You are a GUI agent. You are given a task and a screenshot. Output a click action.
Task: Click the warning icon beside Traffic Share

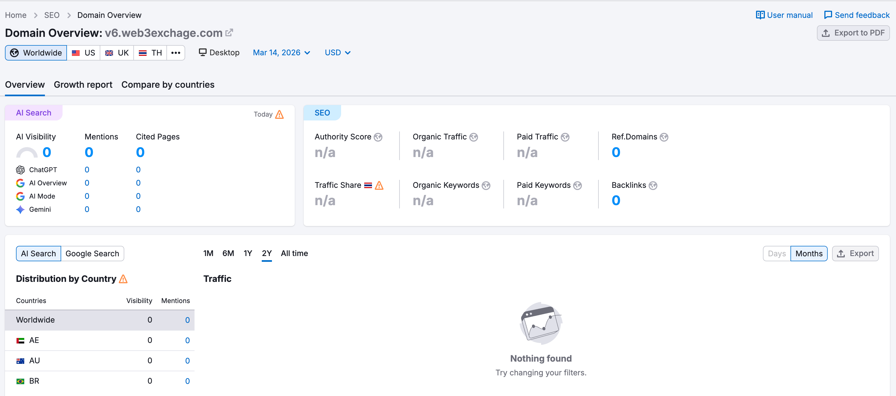coord(379,185)
